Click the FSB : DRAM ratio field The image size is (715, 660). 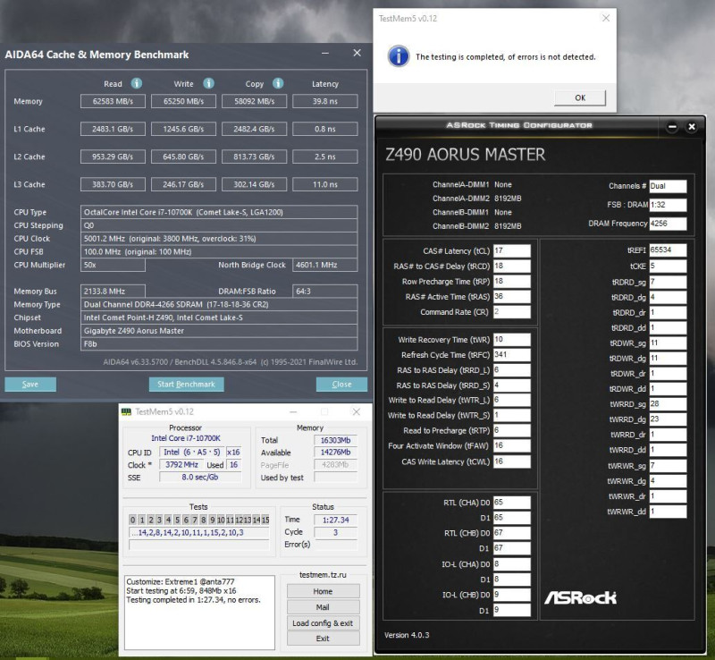(668, 205)
